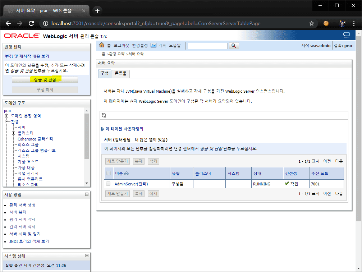Open Chrome three-dot menu
362x272 pixels.
click(354, 23)
